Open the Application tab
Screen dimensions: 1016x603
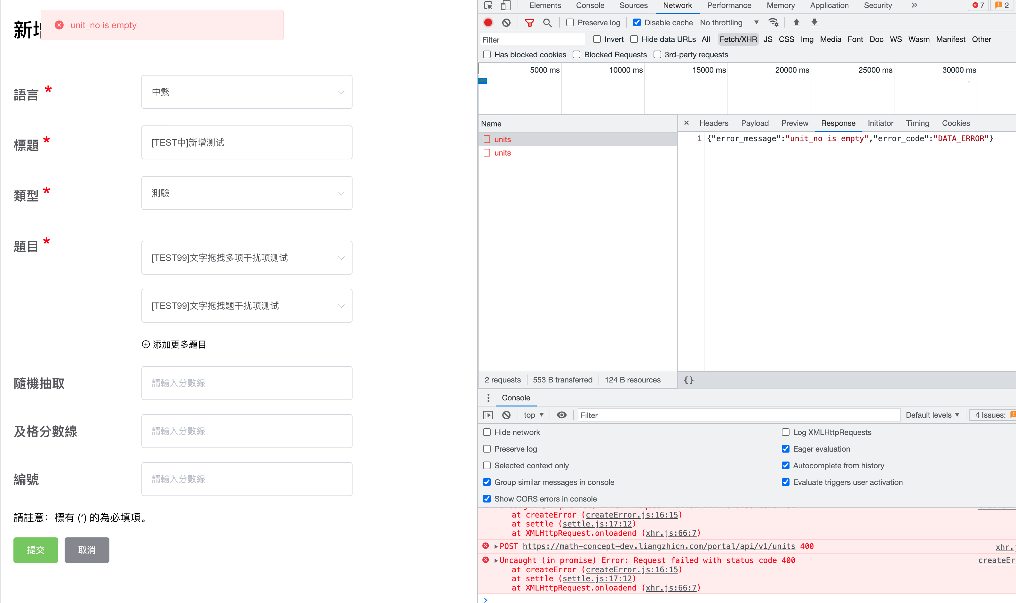(829, 6)
